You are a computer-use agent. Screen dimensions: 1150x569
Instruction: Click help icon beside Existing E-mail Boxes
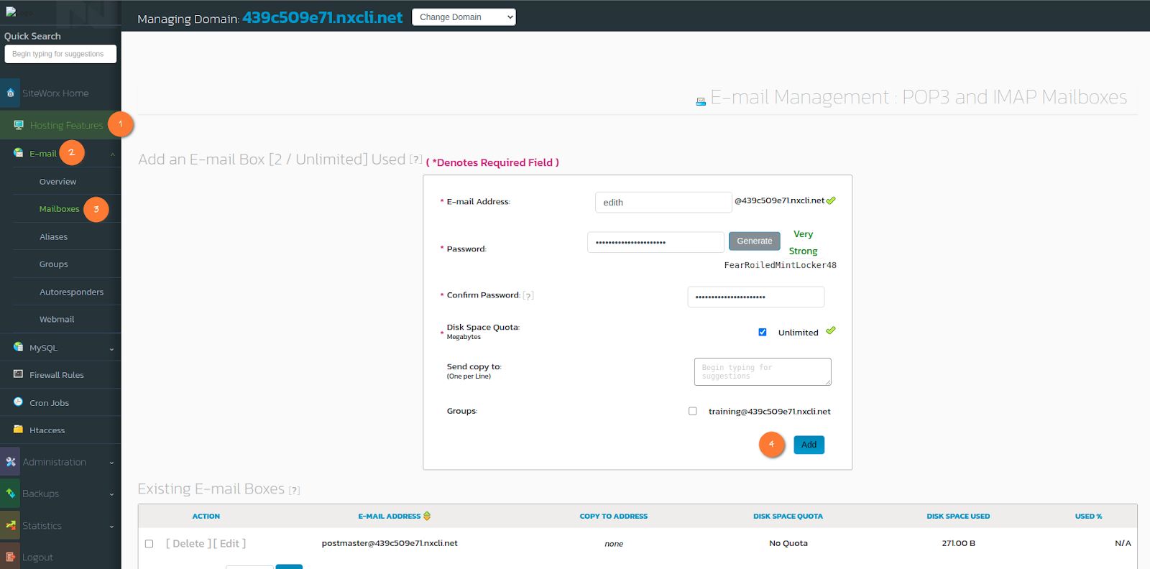point(294,491)
